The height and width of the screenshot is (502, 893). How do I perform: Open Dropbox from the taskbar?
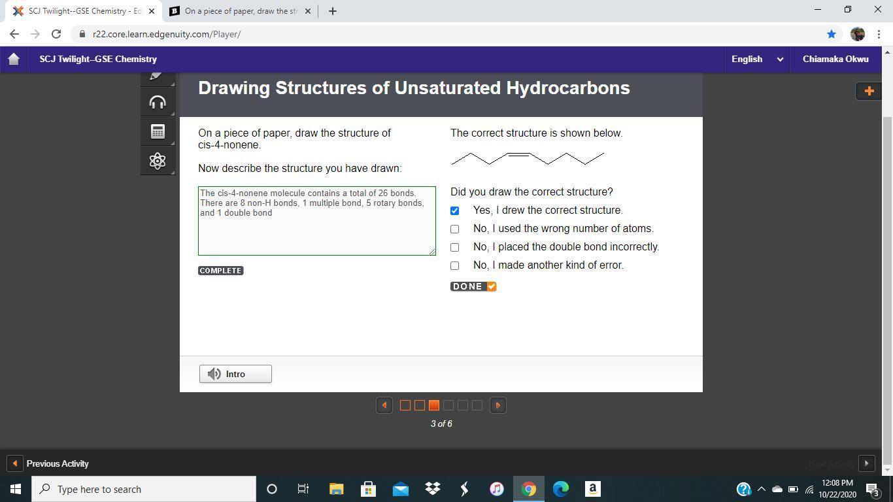tap(432, 489)
